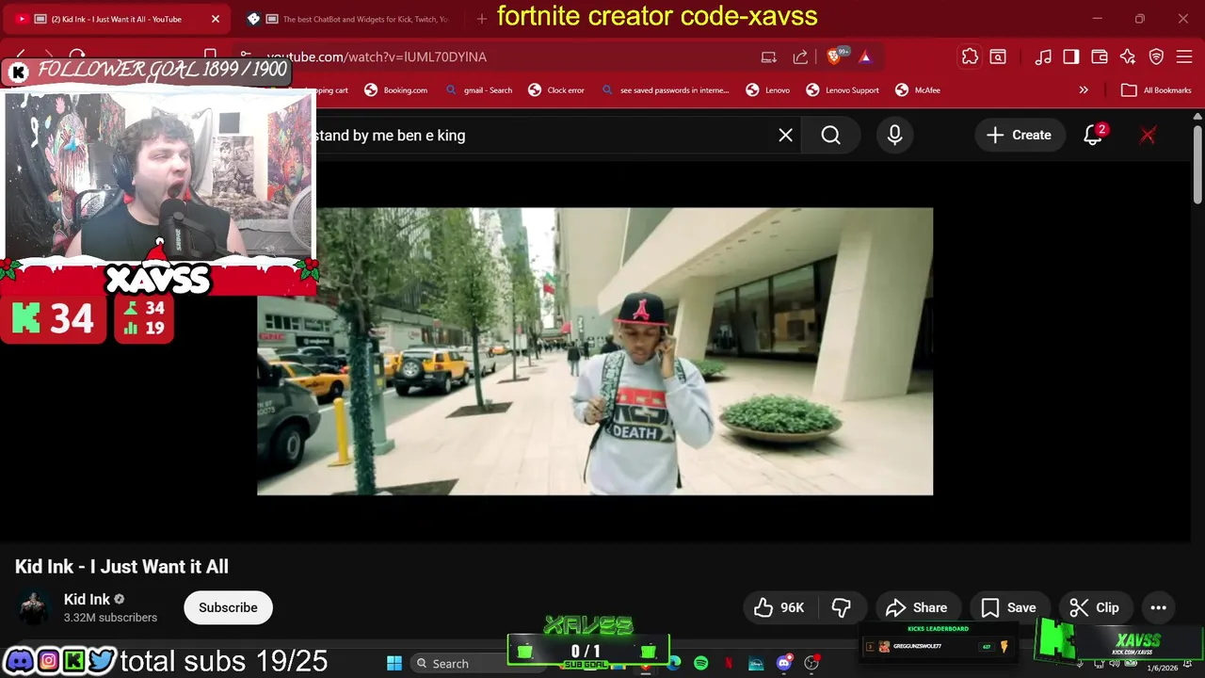Close the Kid Ink YouTube tab
This screenshot has width=1205, height=678.
(x=216, y=19)
